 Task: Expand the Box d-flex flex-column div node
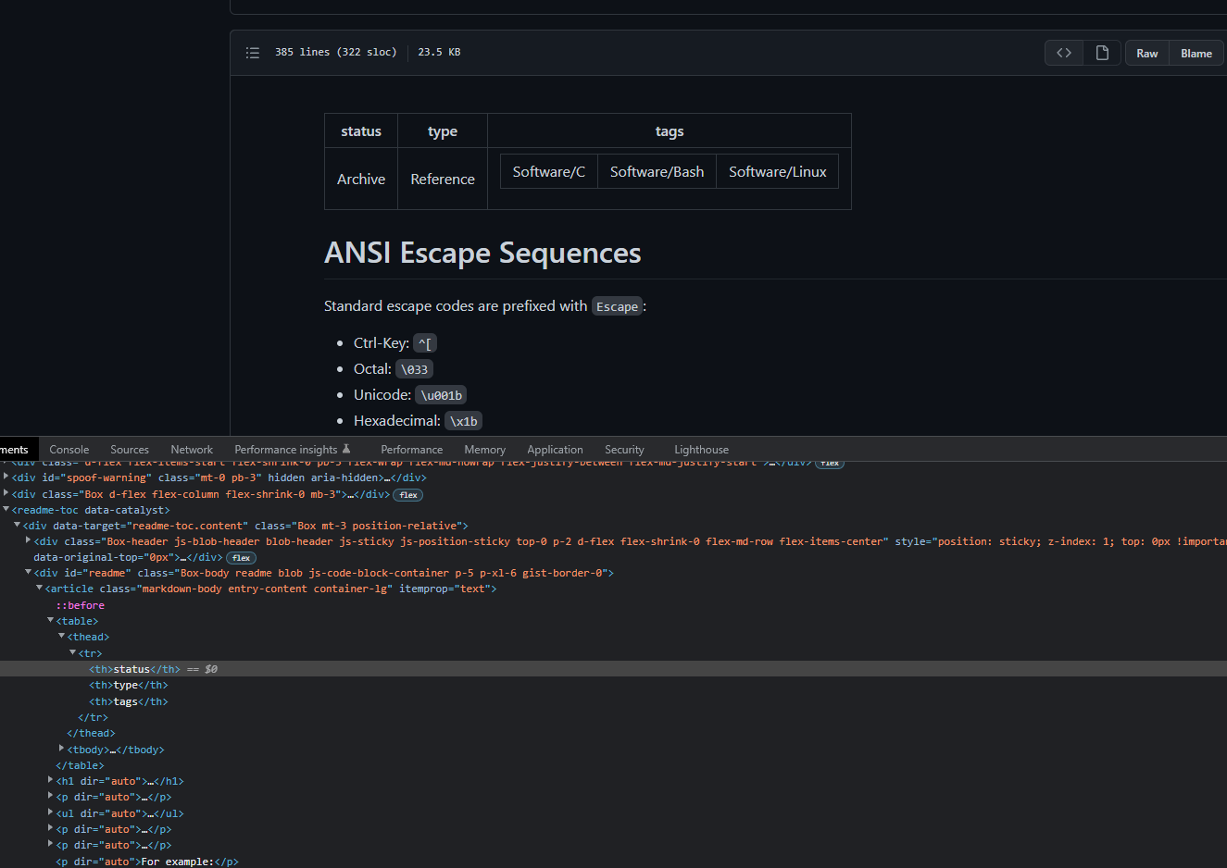pos(6,493)
